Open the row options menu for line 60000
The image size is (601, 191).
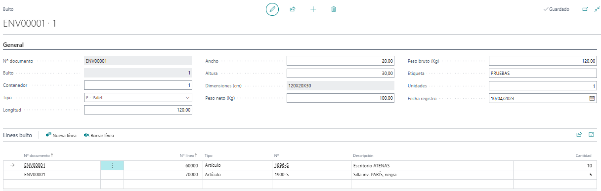tap(112, 165)
